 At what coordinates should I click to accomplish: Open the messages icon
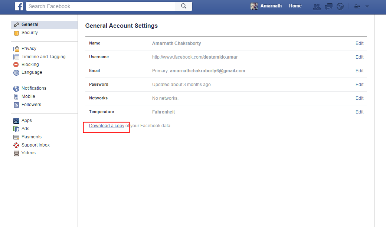click(x=328, y=7)
